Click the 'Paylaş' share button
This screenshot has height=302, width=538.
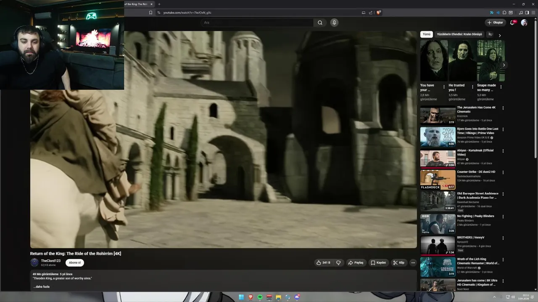(x=356, y=263)
